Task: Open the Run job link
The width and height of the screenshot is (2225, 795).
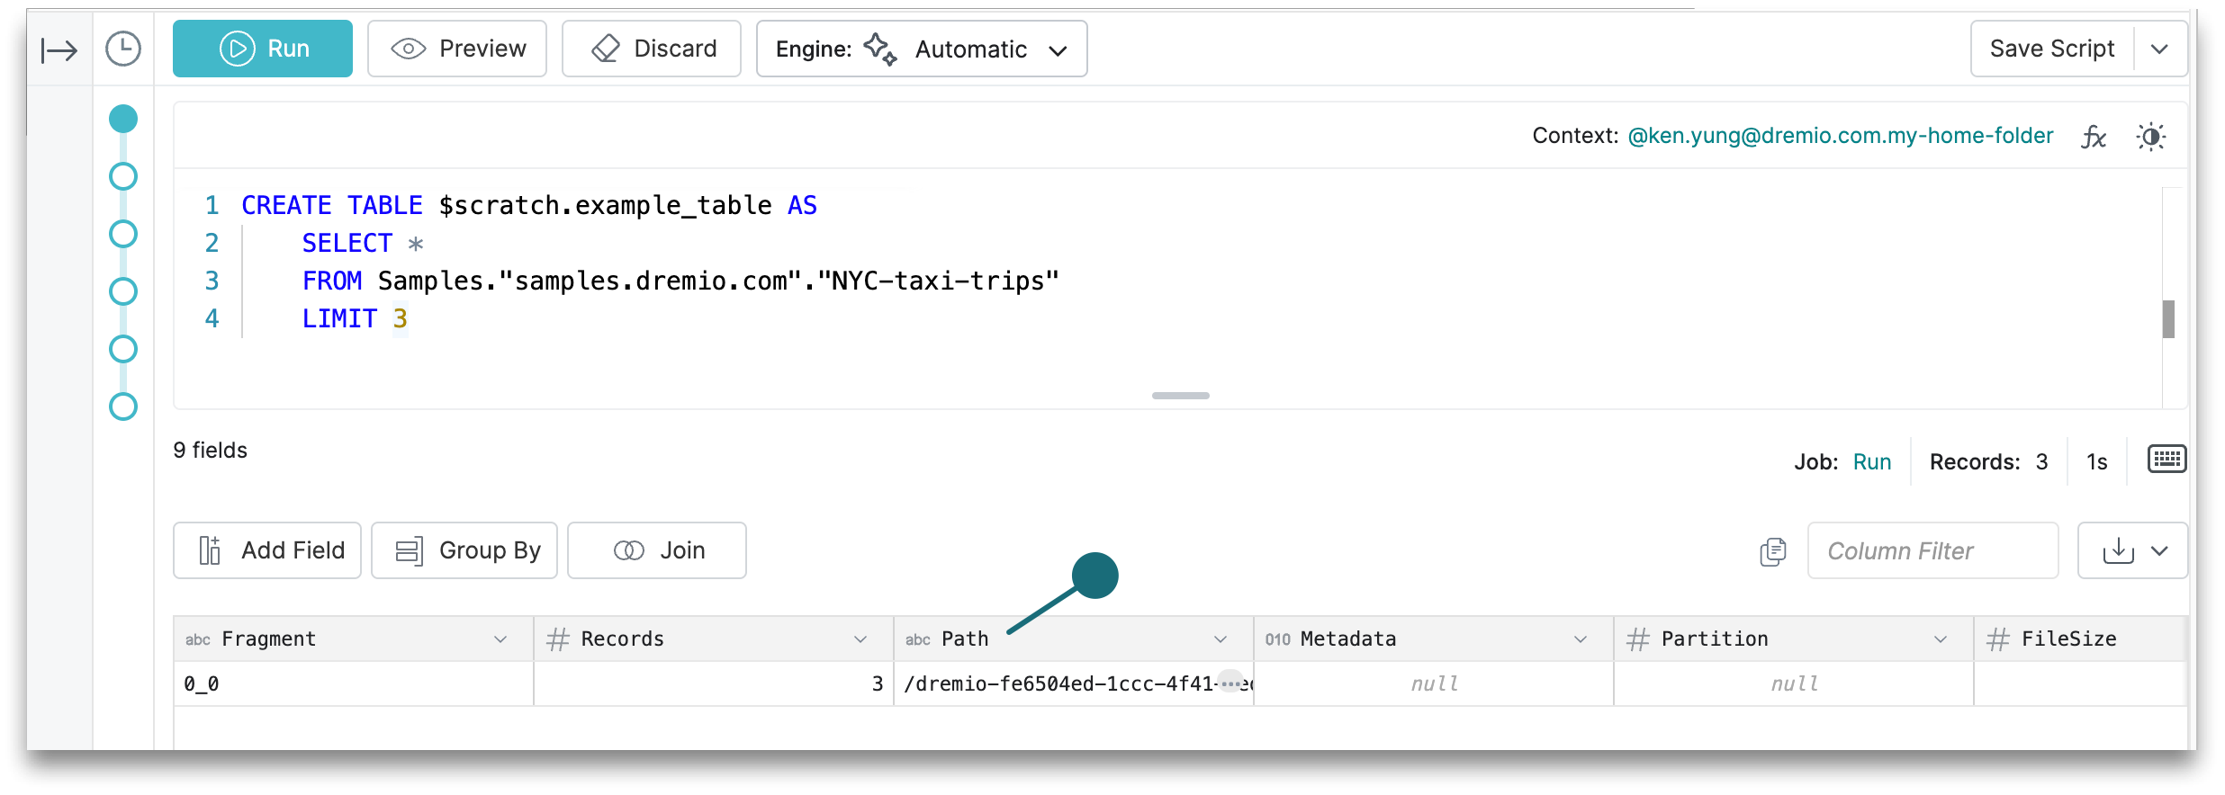Action: [1871, 461]
